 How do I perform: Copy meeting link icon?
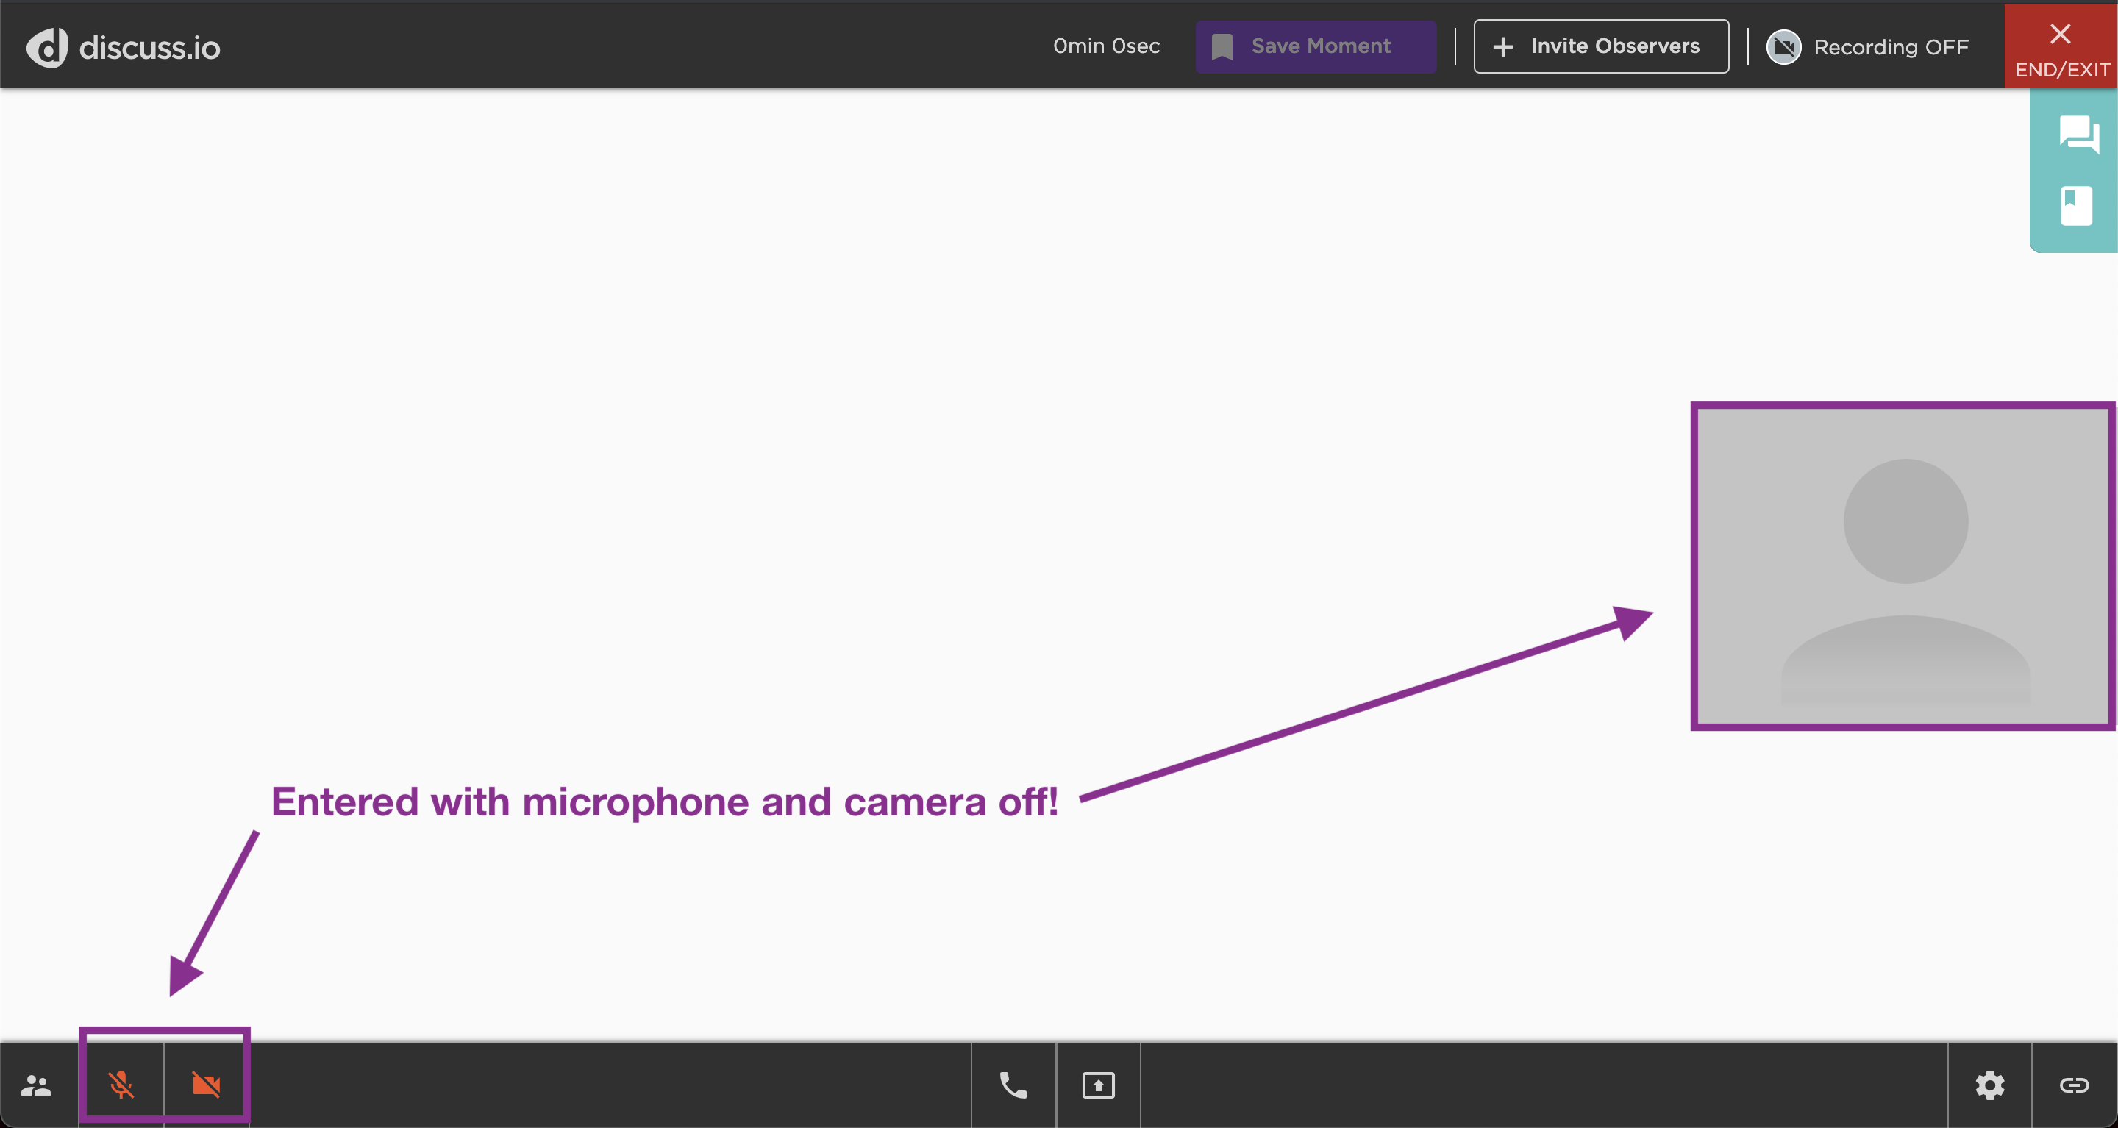click(2075, 1085)
